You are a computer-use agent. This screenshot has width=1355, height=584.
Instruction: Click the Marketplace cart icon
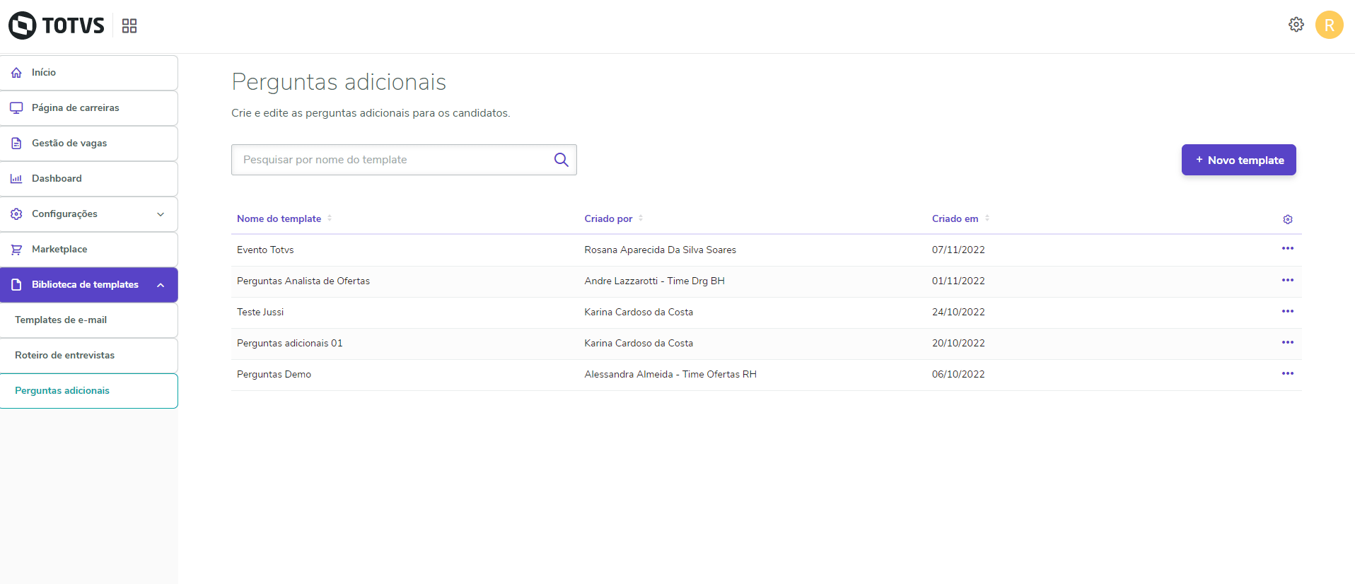16,250
